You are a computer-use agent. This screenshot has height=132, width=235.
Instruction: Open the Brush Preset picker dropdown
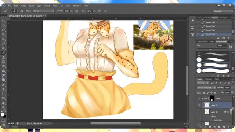pyautogui.click(x=17, y=11)
